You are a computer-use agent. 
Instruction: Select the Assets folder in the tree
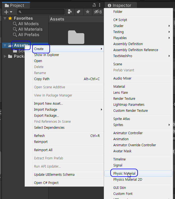21,45
